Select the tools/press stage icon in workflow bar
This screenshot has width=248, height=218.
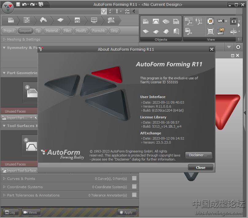coord(77,20)
